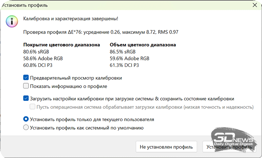This screenshot has height=158, width=262.
Task: Click the 3DNews watermark logo
Action: tap(233, 140)
